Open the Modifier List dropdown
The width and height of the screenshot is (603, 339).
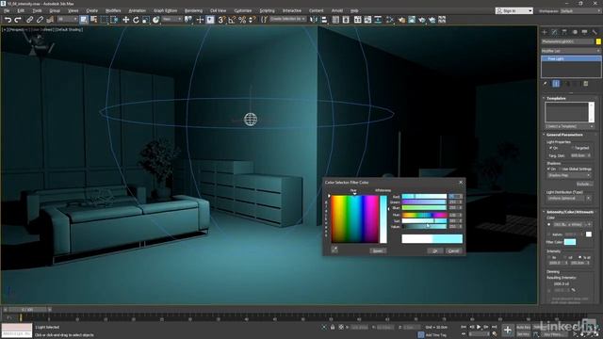pos(571,51)
